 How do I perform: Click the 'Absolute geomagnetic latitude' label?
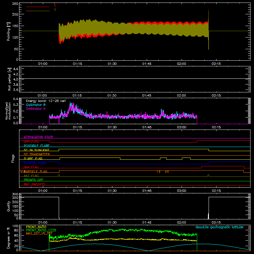219,227
